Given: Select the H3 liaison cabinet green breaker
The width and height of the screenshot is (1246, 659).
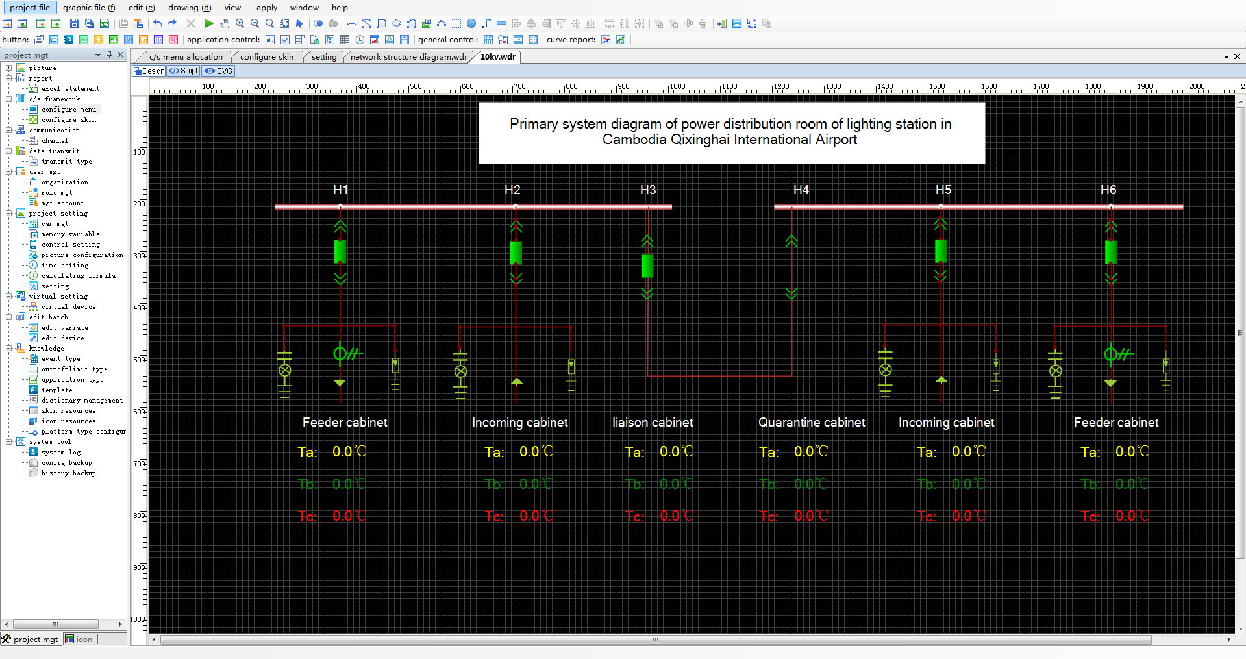Looking at the screenshot, I should tap(647, 266).
